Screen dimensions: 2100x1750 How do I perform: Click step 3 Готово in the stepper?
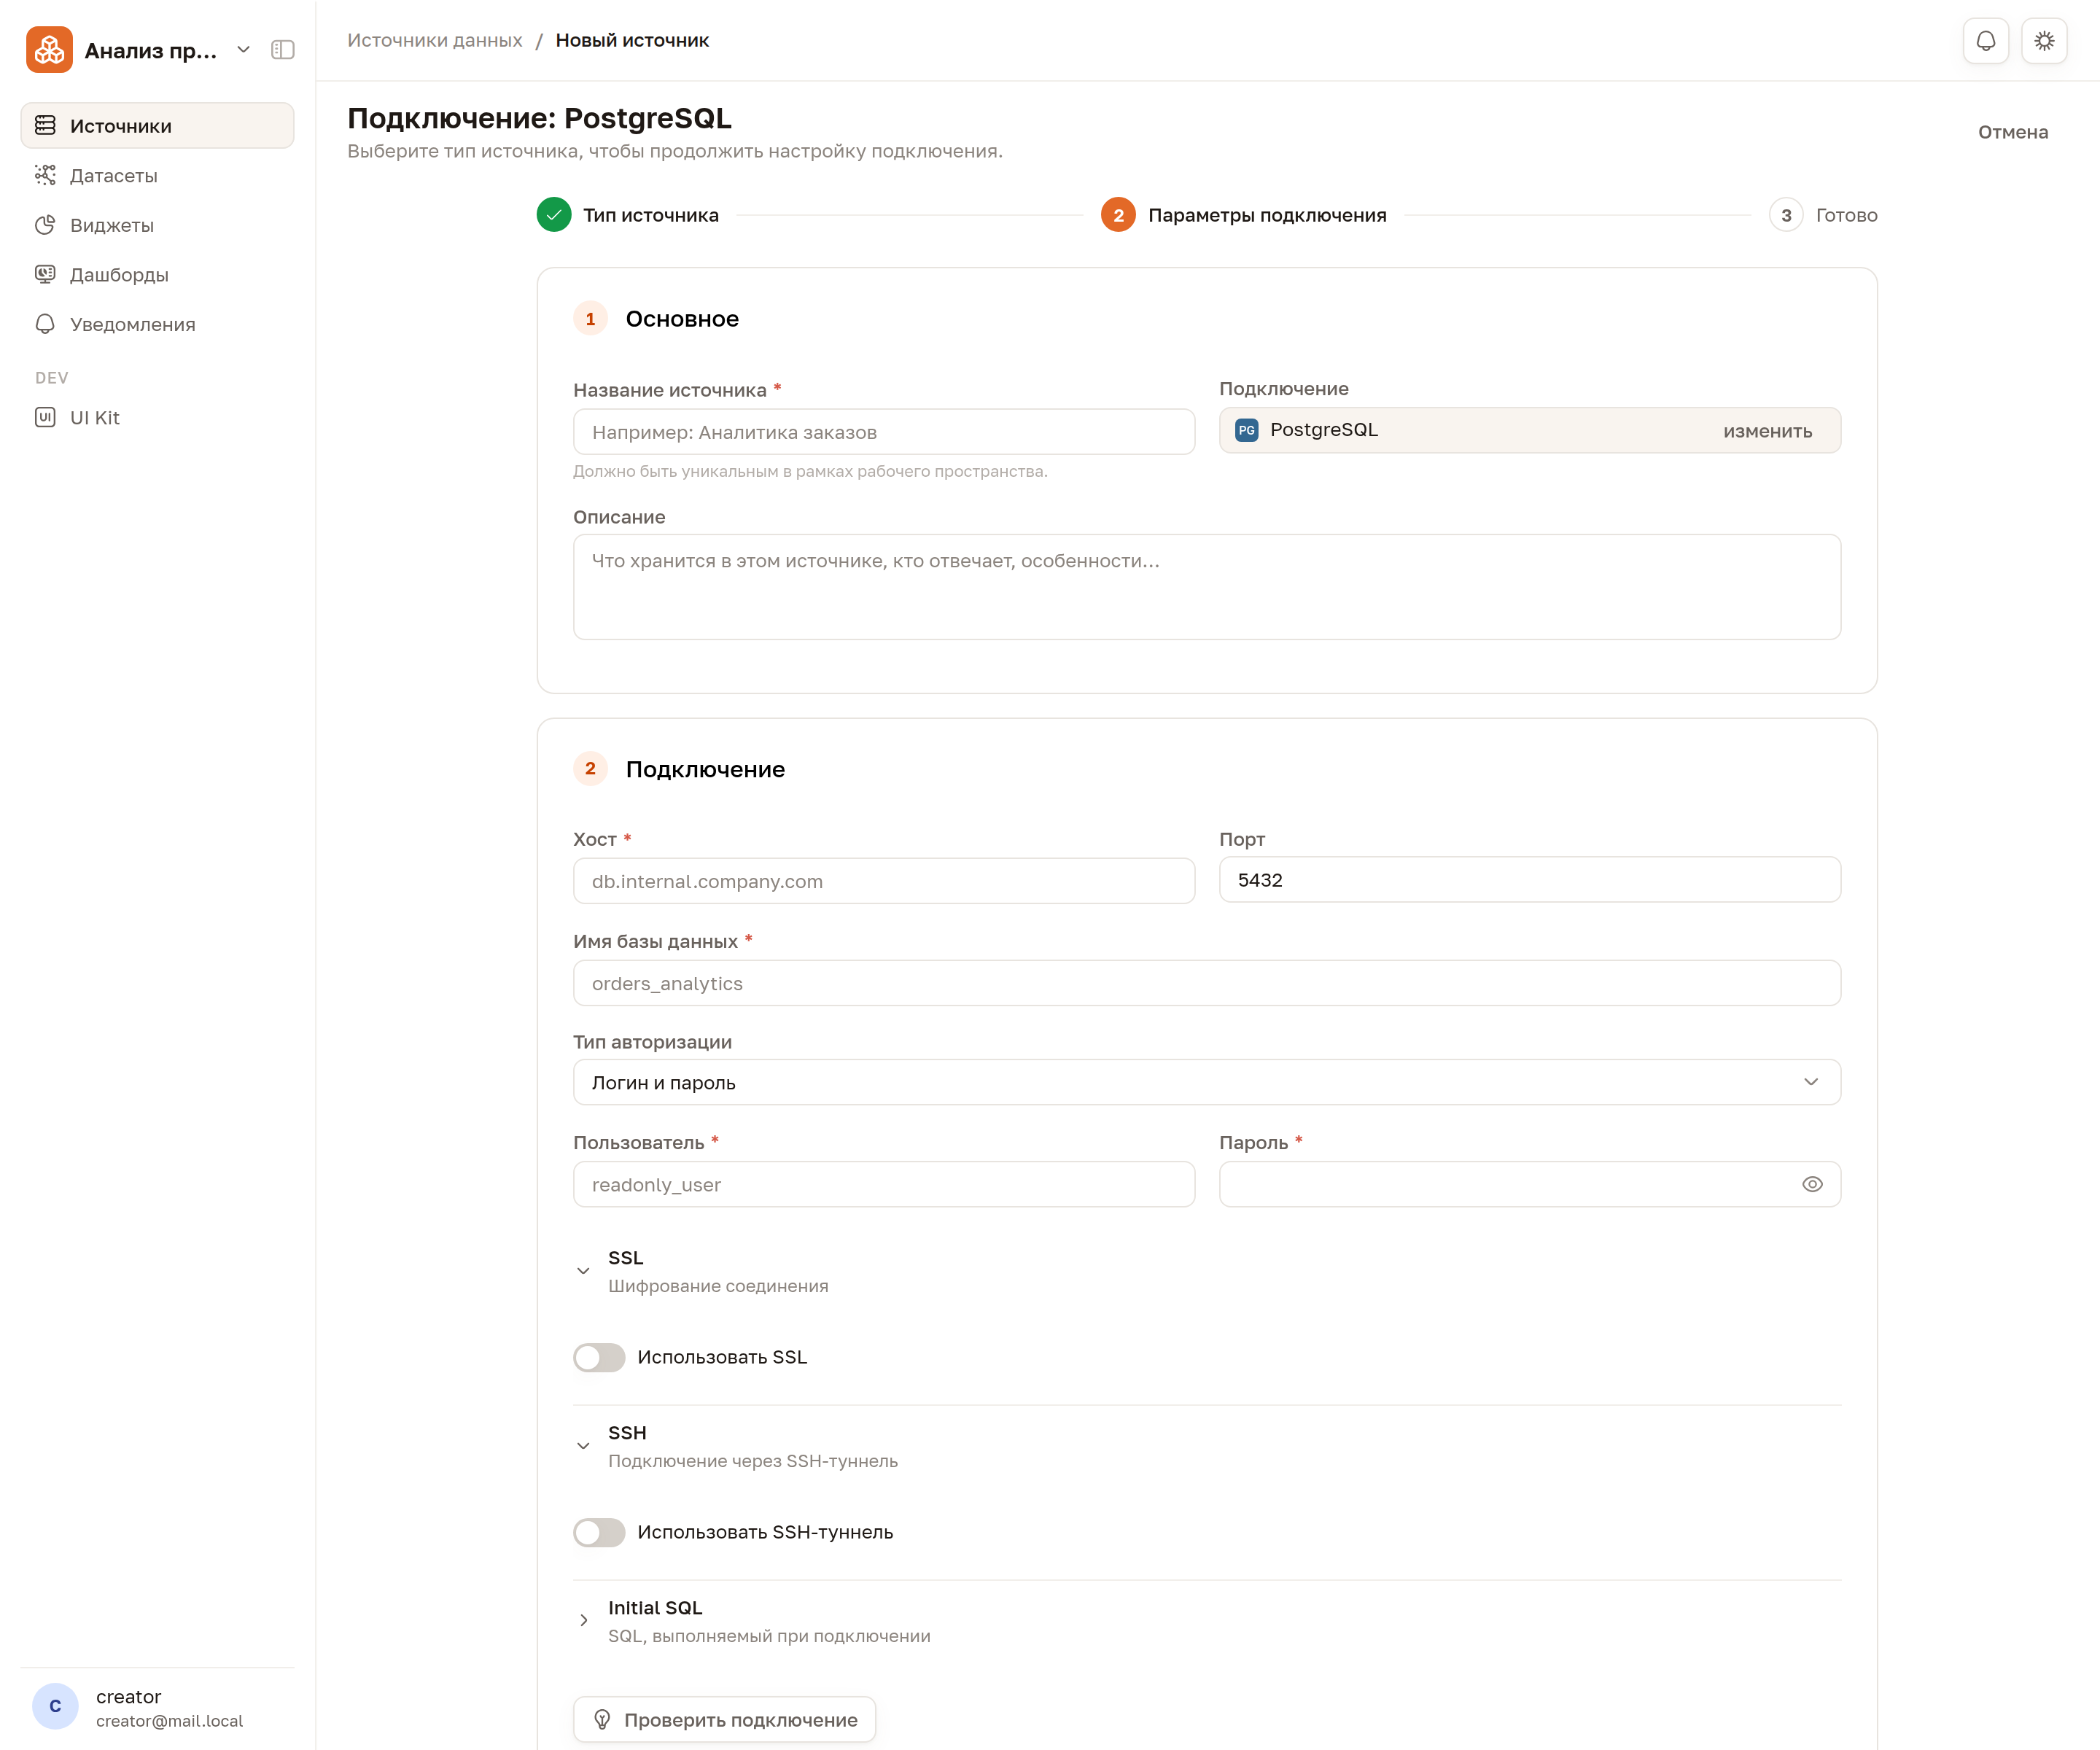click(x=1824, y=215)
